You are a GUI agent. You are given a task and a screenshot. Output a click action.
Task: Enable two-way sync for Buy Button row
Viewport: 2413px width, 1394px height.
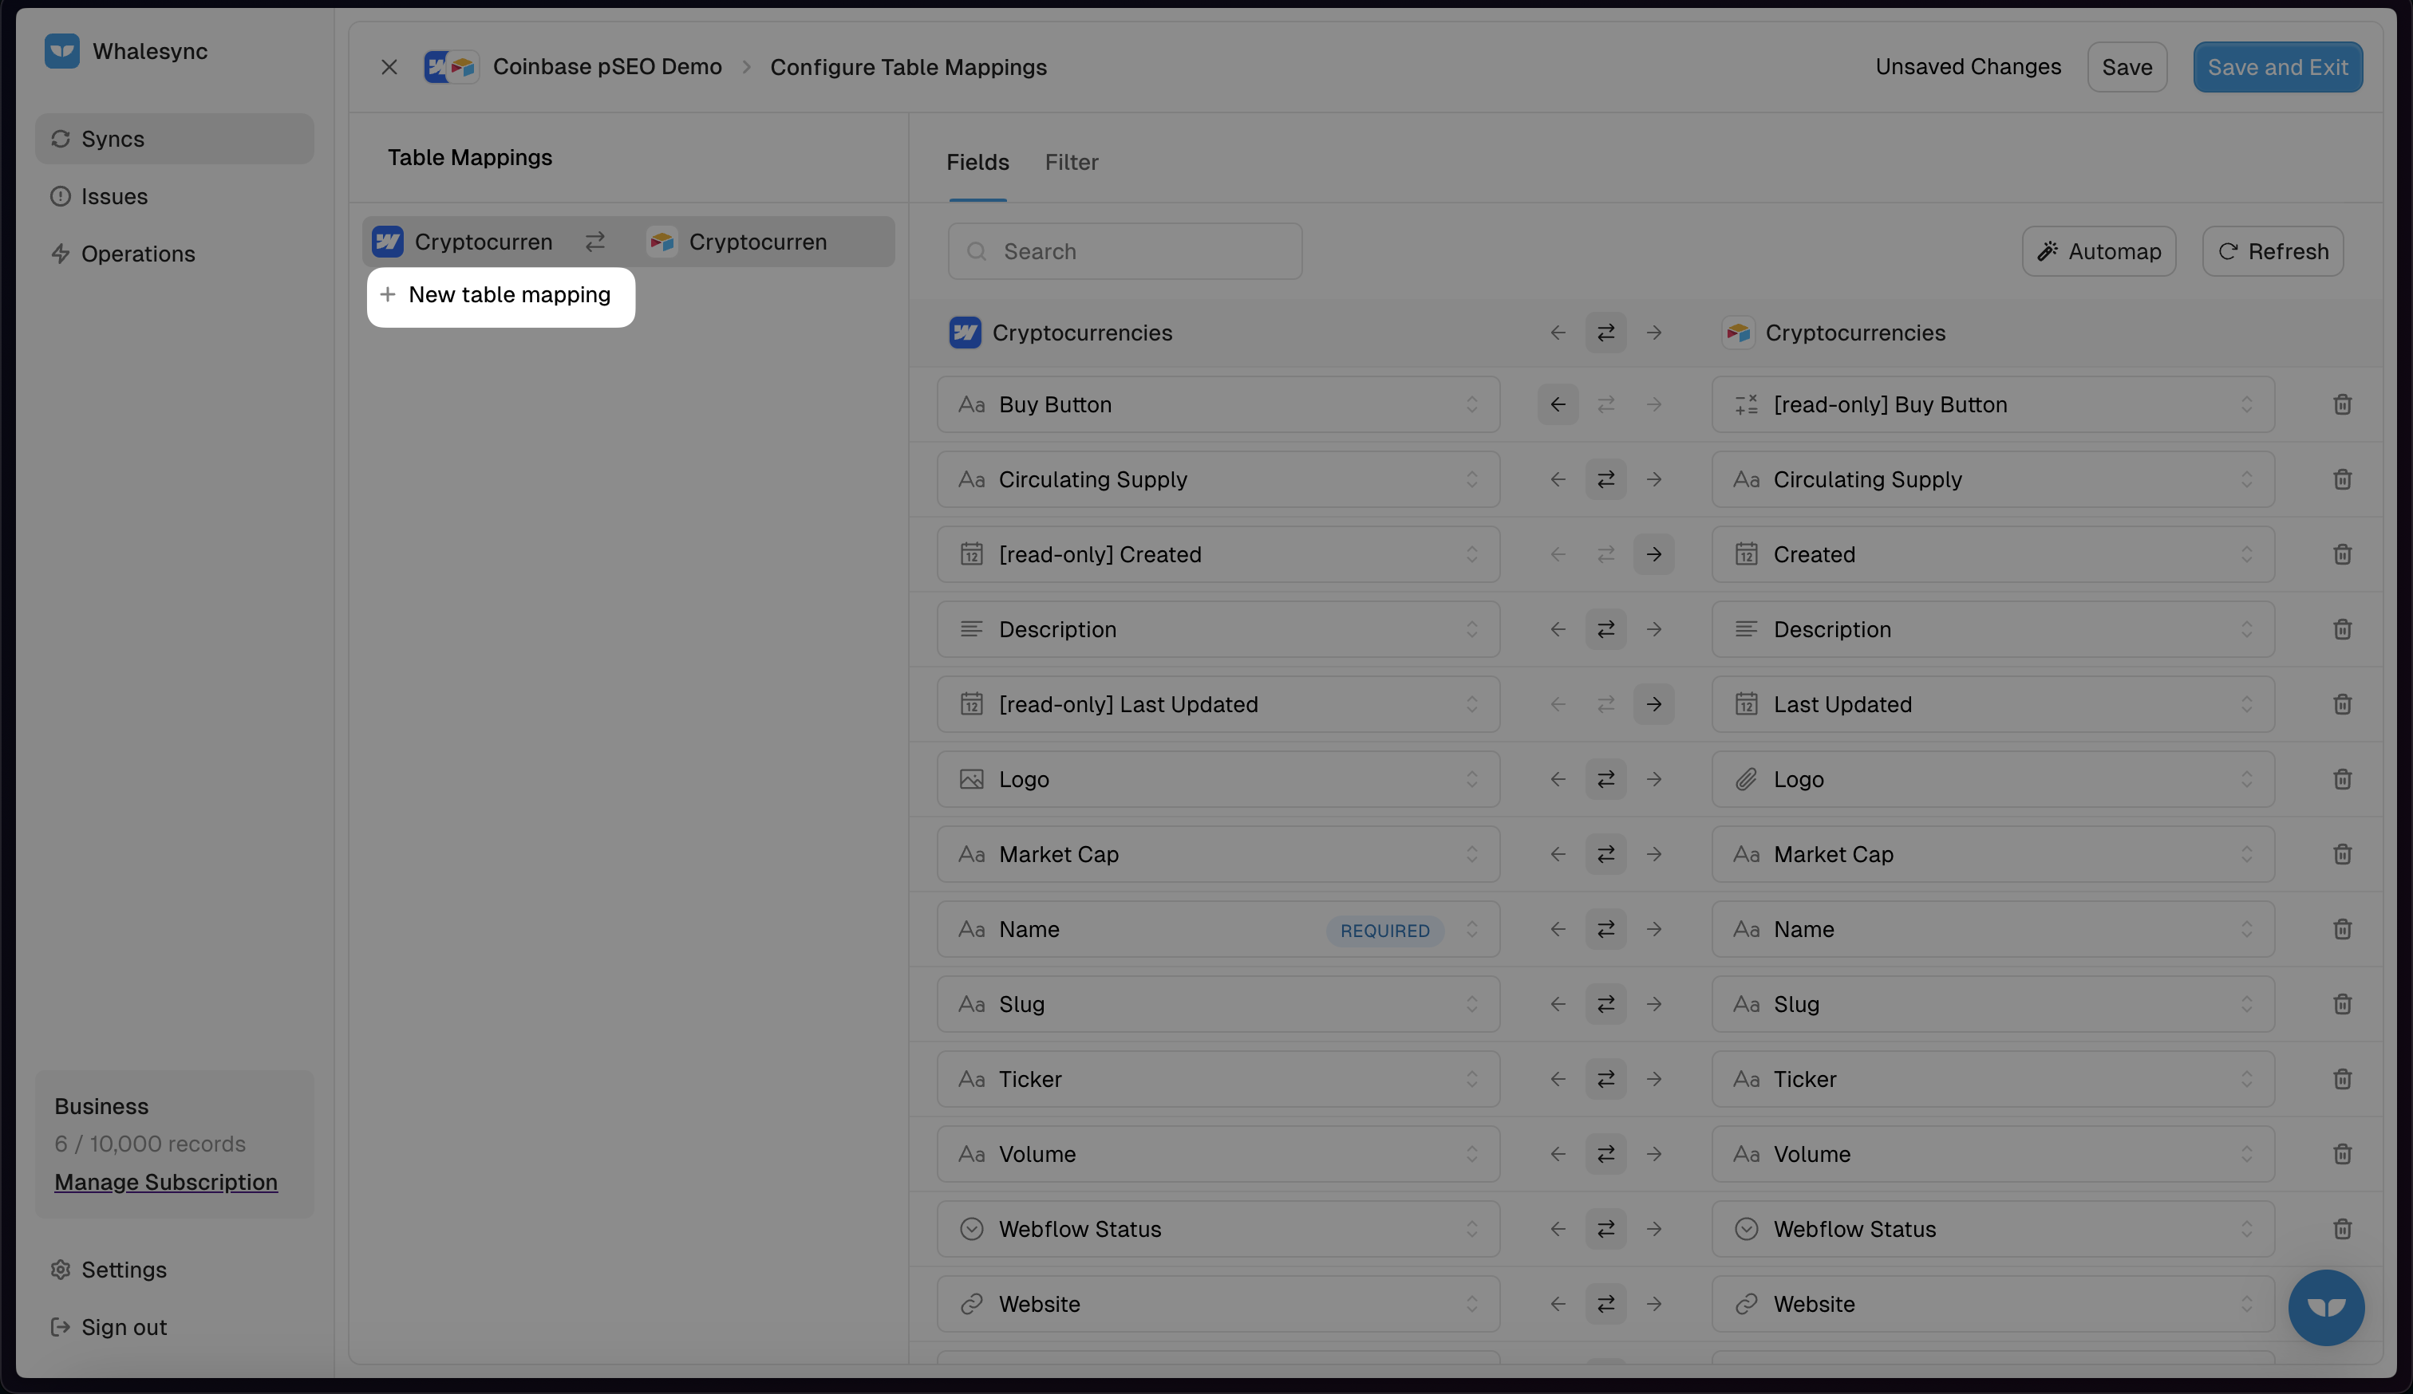1605,404
